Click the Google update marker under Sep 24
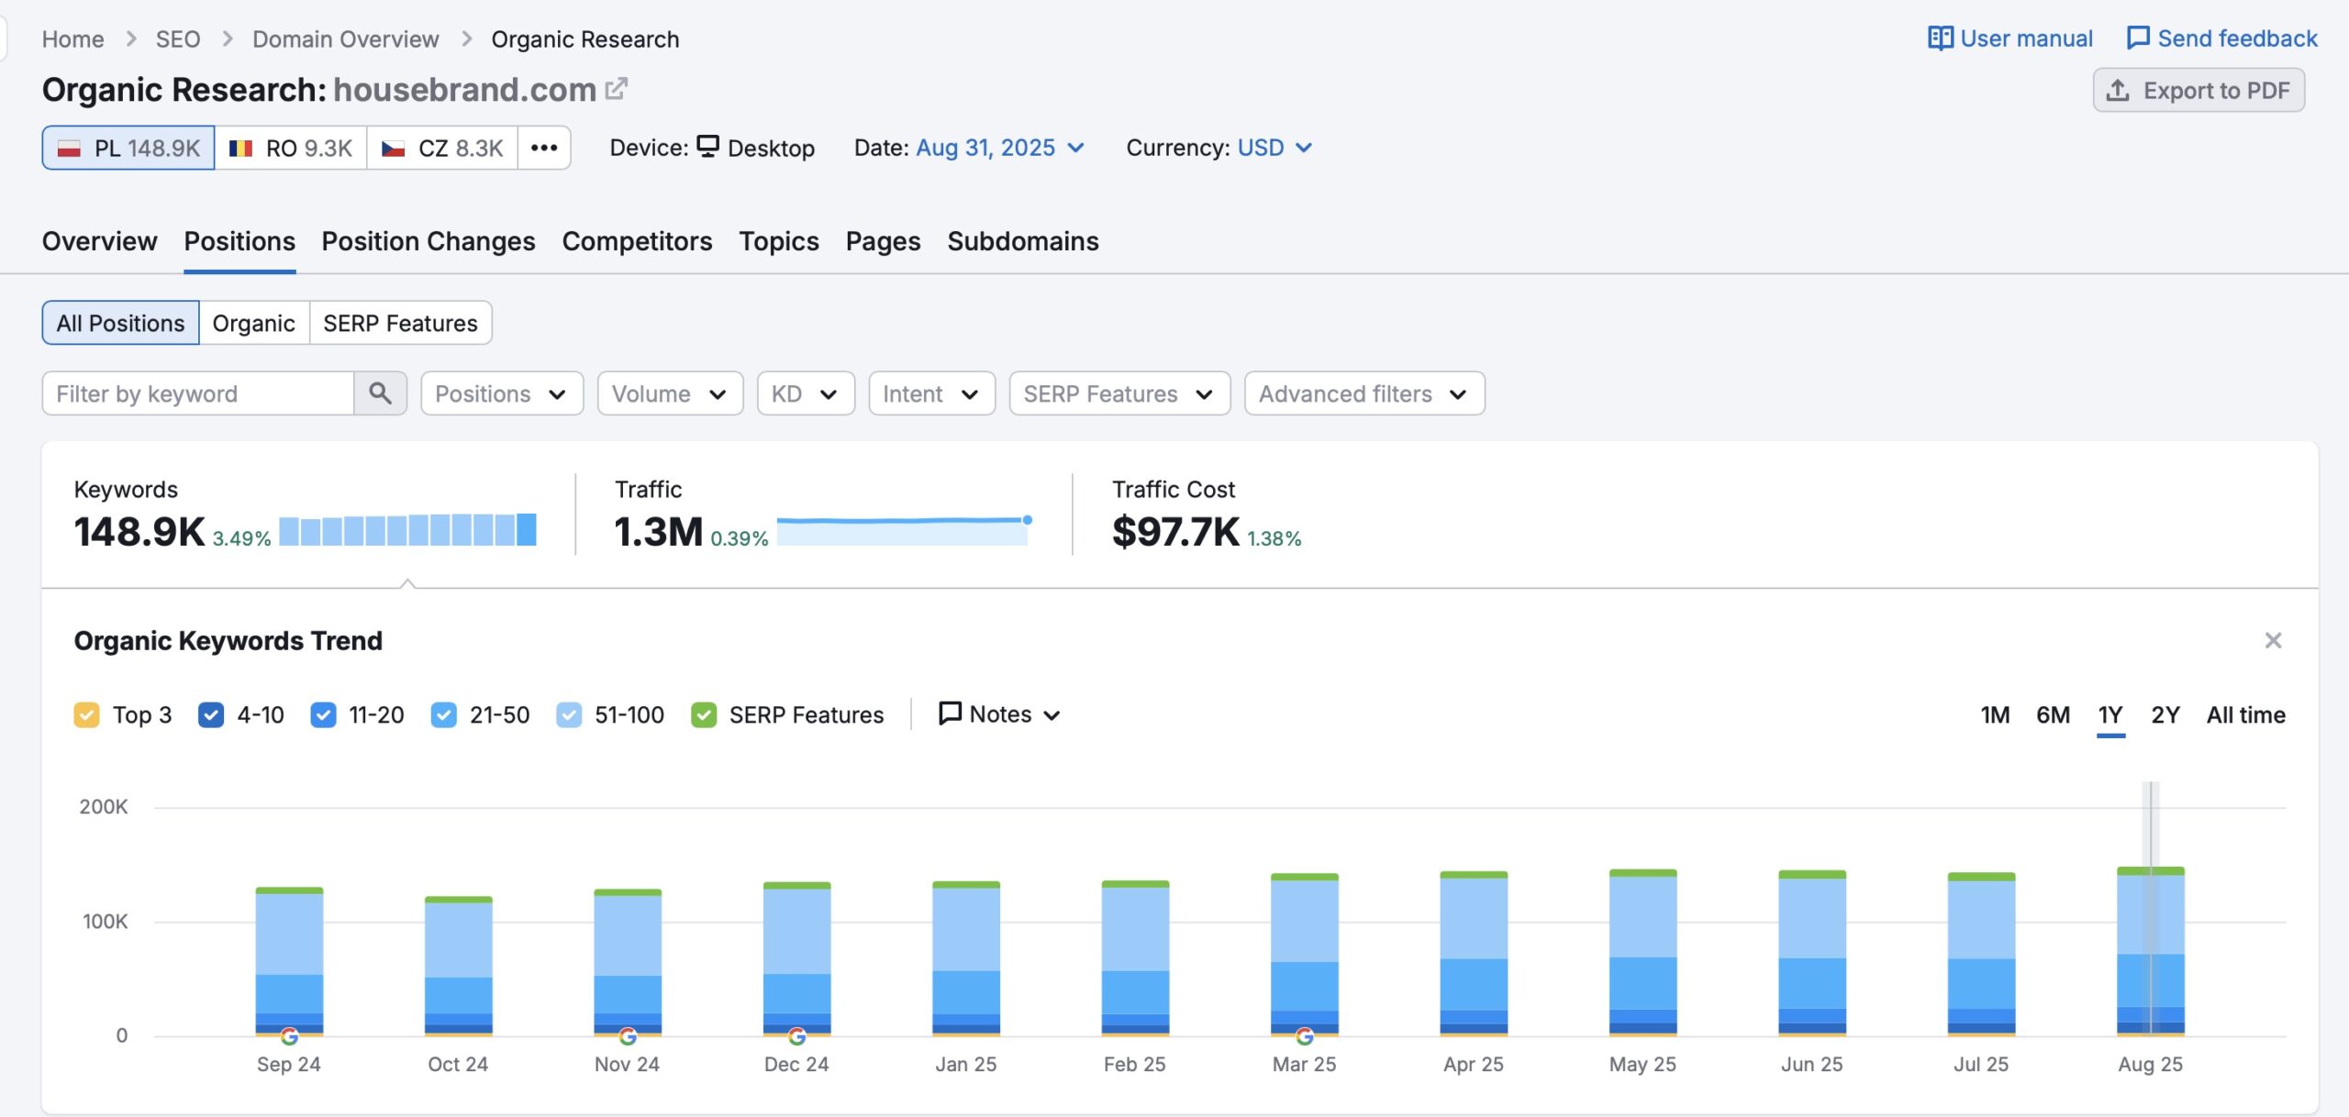This screenshot has width=2349, height=1117. pos(289,1036)
